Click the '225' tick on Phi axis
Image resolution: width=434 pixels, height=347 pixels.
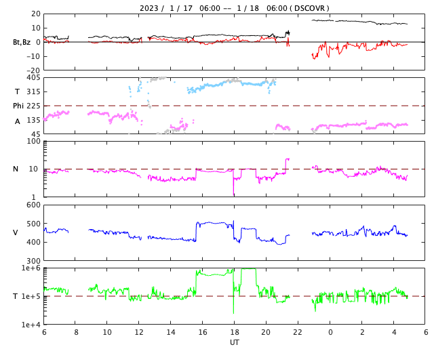33,106
